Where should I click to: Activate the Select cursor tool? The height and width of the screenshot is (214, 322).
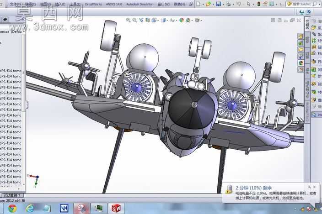coord(248,4)
